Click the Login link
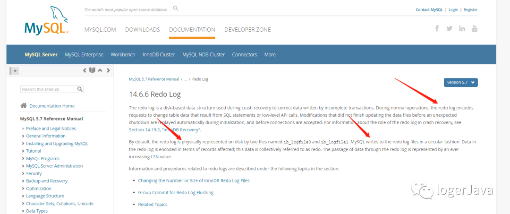Image resolution: width=510 pixels, height=214 pixels. tap(453, 10)
